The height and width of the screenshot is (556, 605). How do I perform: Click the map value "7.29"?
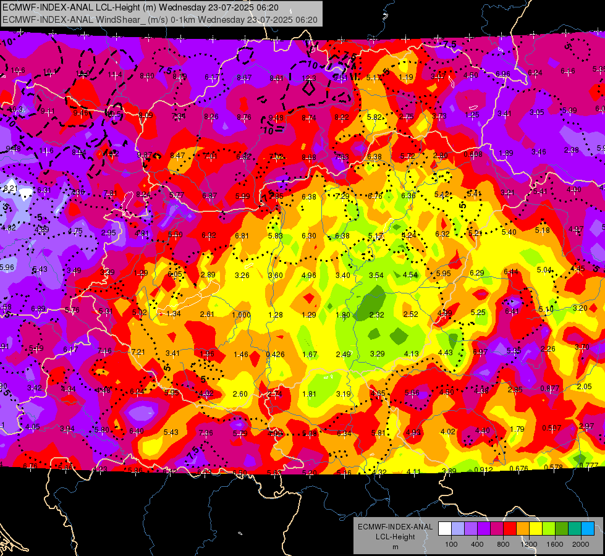(x=342, y=196)
